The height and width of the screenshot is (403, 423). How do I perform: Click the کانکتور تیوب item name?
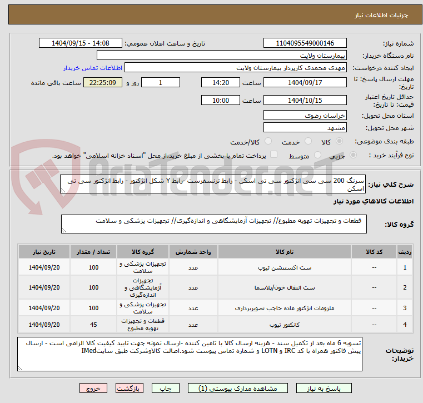coord(285,325)
